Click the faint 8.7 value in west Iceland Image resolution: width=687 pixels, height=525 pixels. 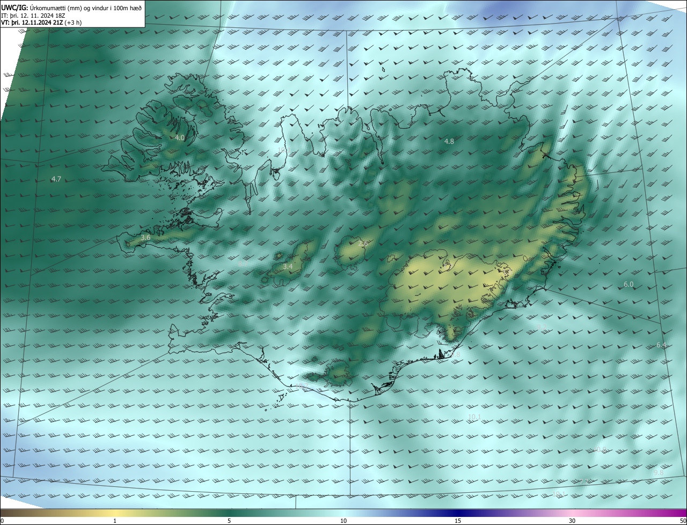point(243,264)
